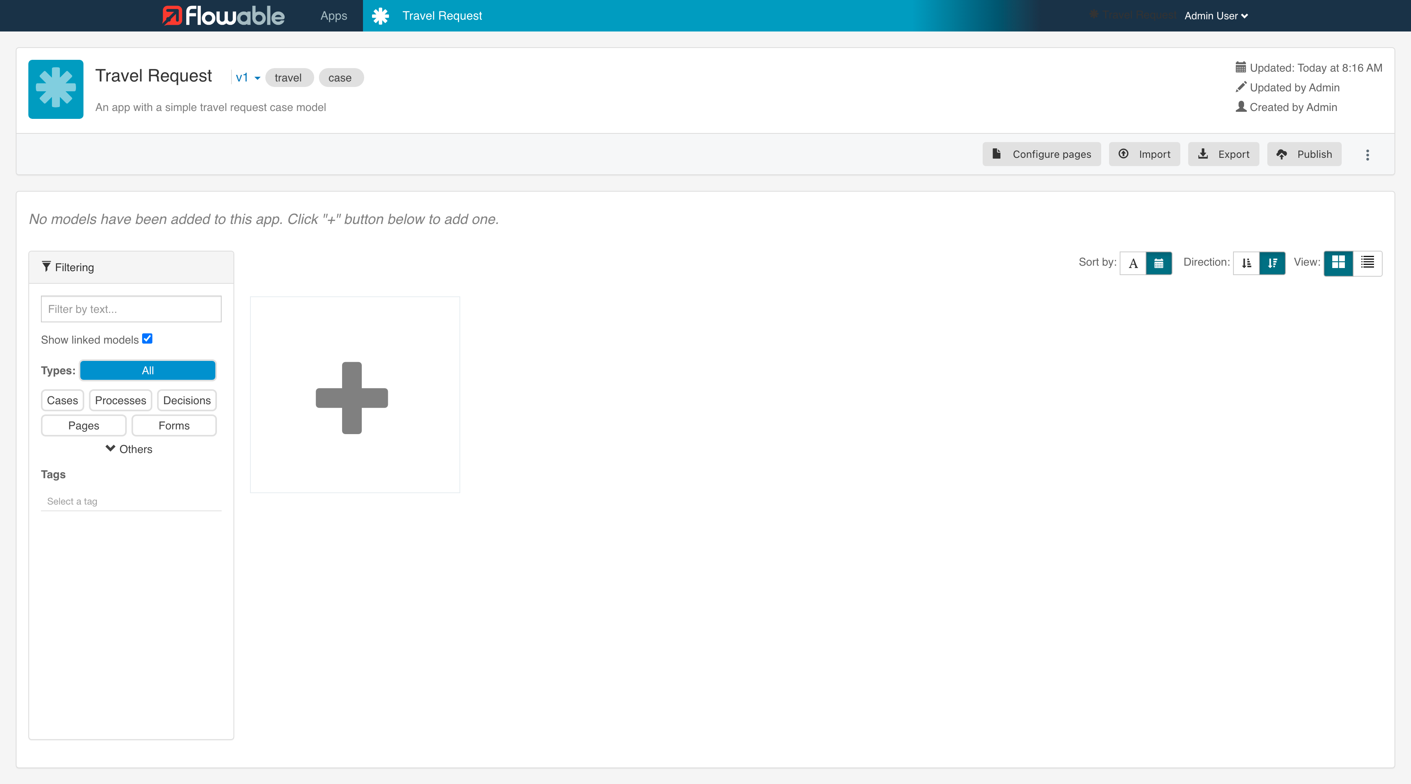The image size is (1411, 784).
Task: Open the three-dot more actions menu
Action: coord(1367,155)
